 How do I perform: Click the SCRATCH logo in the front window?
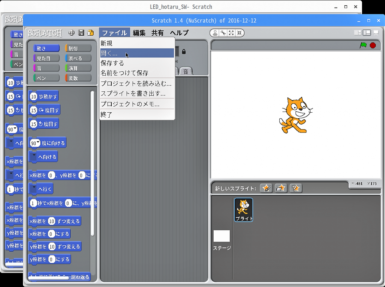click(x=45, y=33)
